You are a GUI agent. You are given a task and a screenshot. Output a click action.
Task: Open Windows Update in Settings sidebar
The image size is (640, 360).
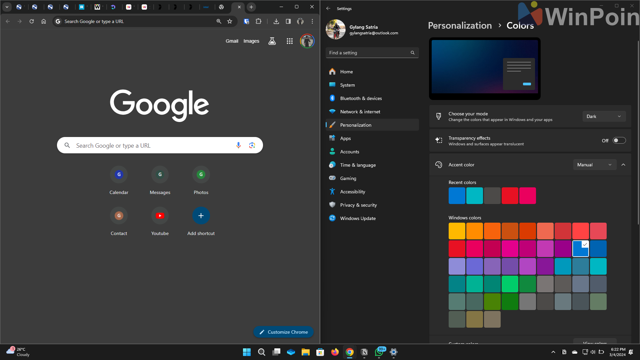(358, 218)
